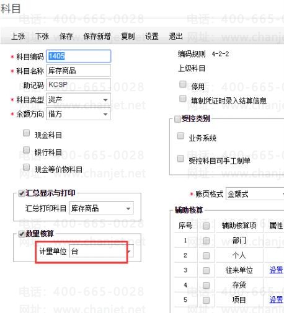284x313 pixels.
Task: Click the 辅助核算项 column header
Action: pyautogui.click(x=239, y=226)
